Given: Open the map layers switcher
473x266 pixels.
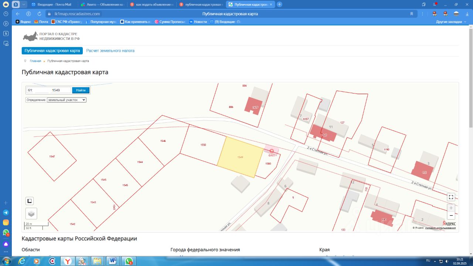Looking at the screenshot, I should pyautogui.click(x=31, y=214).
